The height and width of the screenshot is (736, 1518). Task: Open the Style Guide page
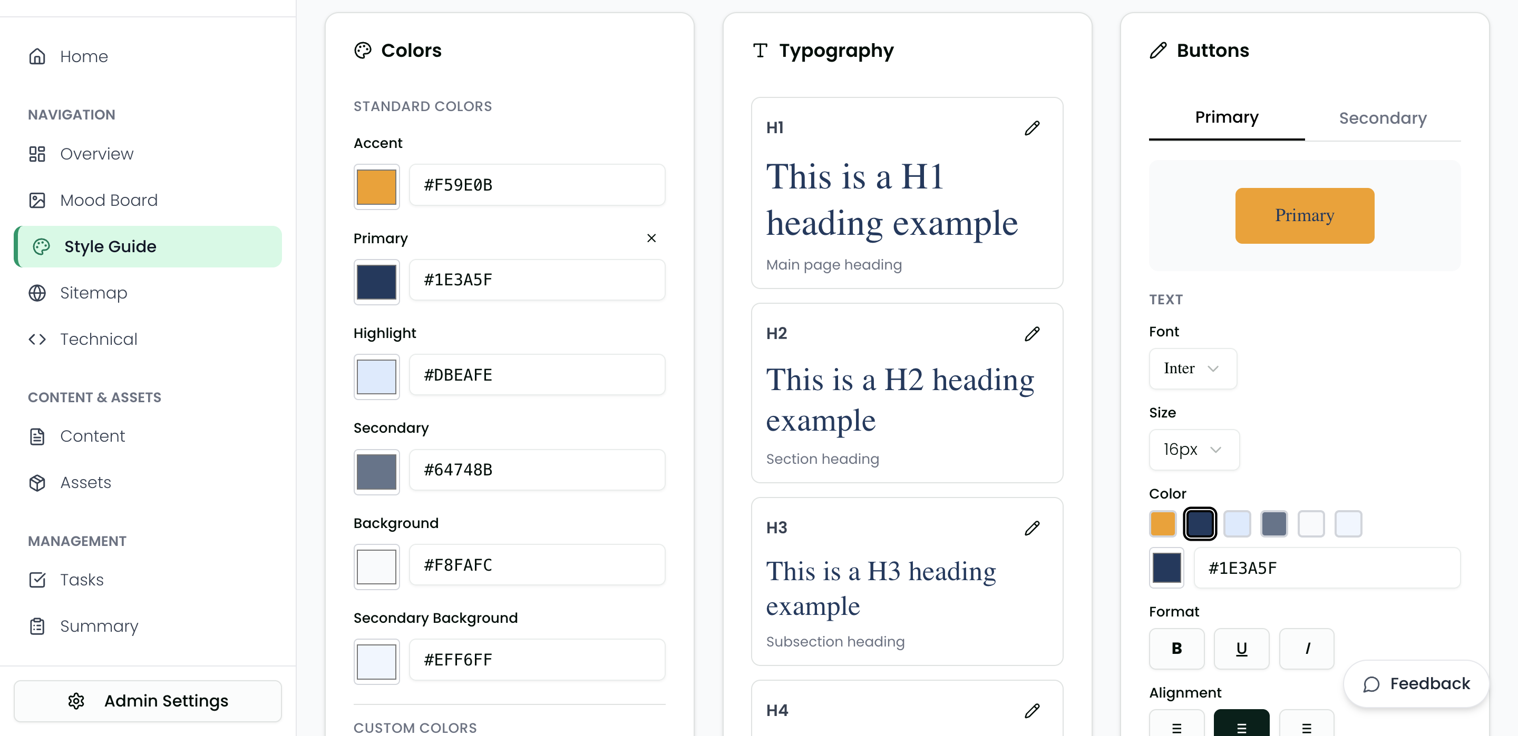tap(148, 247)
